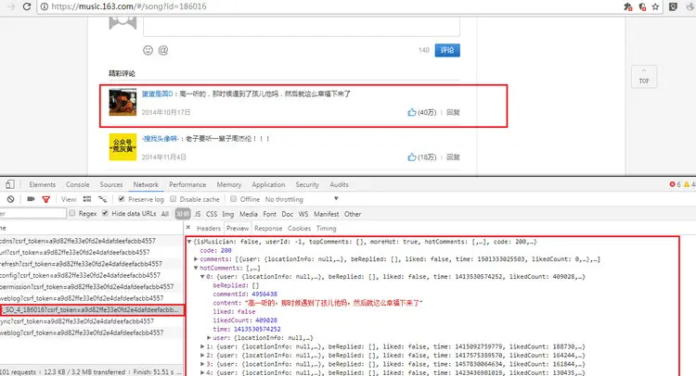Screen dimensions: 696x376
Task: Select the SO_4_186016?csrf_token request row
Action: [92, 310]
